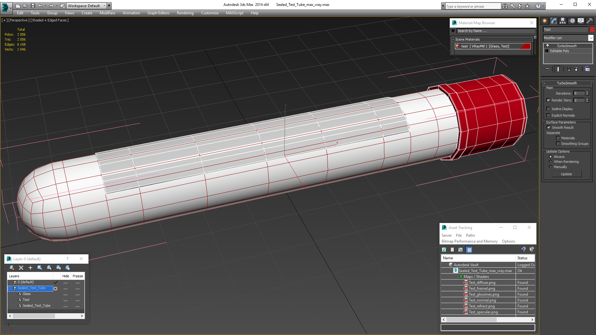
Task: Click the New Scene icon in quick access toolbar
Action: (x=18, y=6)
